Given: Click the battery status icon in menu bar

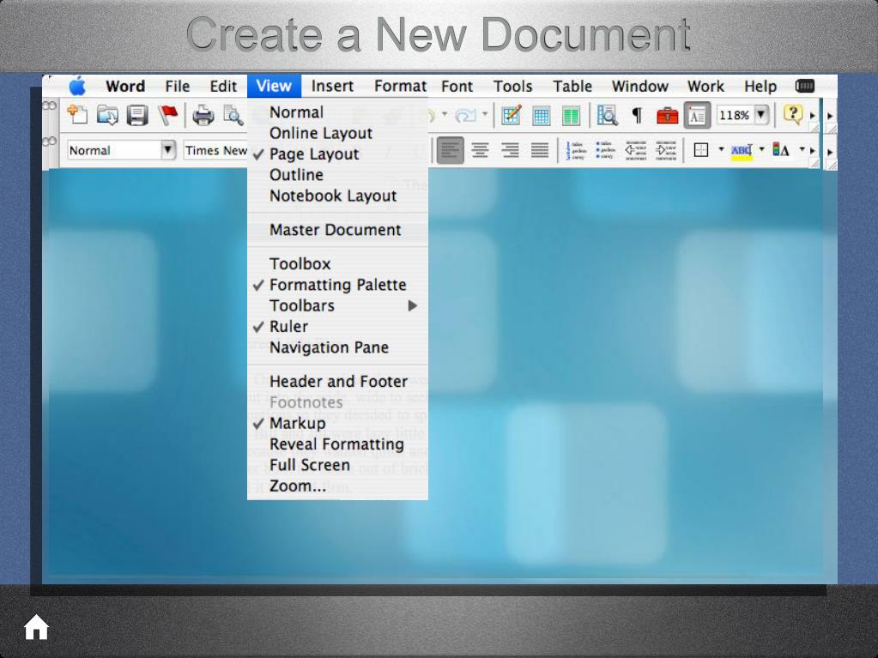Looking at the screenshot, I should (x=805, y=86).
